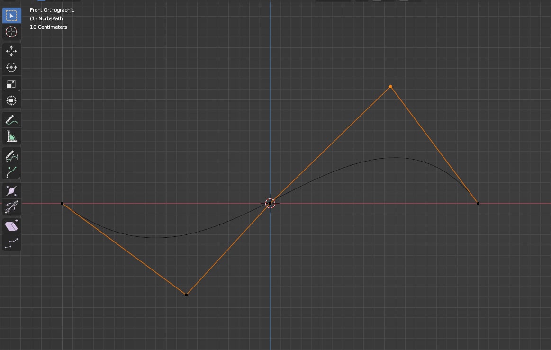Activate the Radius tool

(11, 191)
